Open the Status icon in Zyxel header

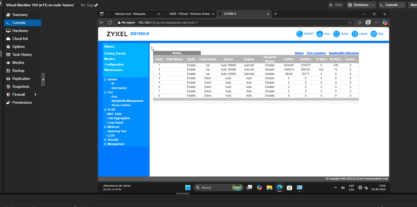pyautogui.click(x=336, y=34)
